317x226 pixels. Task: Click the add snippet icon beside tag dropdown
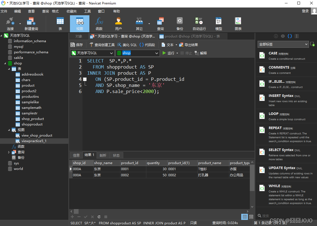coord(312,44)
